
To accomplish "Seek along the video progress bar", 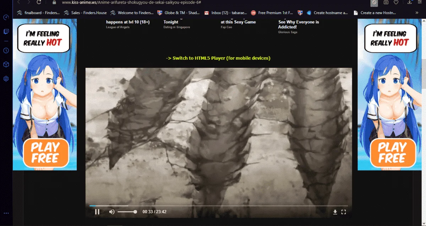I will coord(219,205).
